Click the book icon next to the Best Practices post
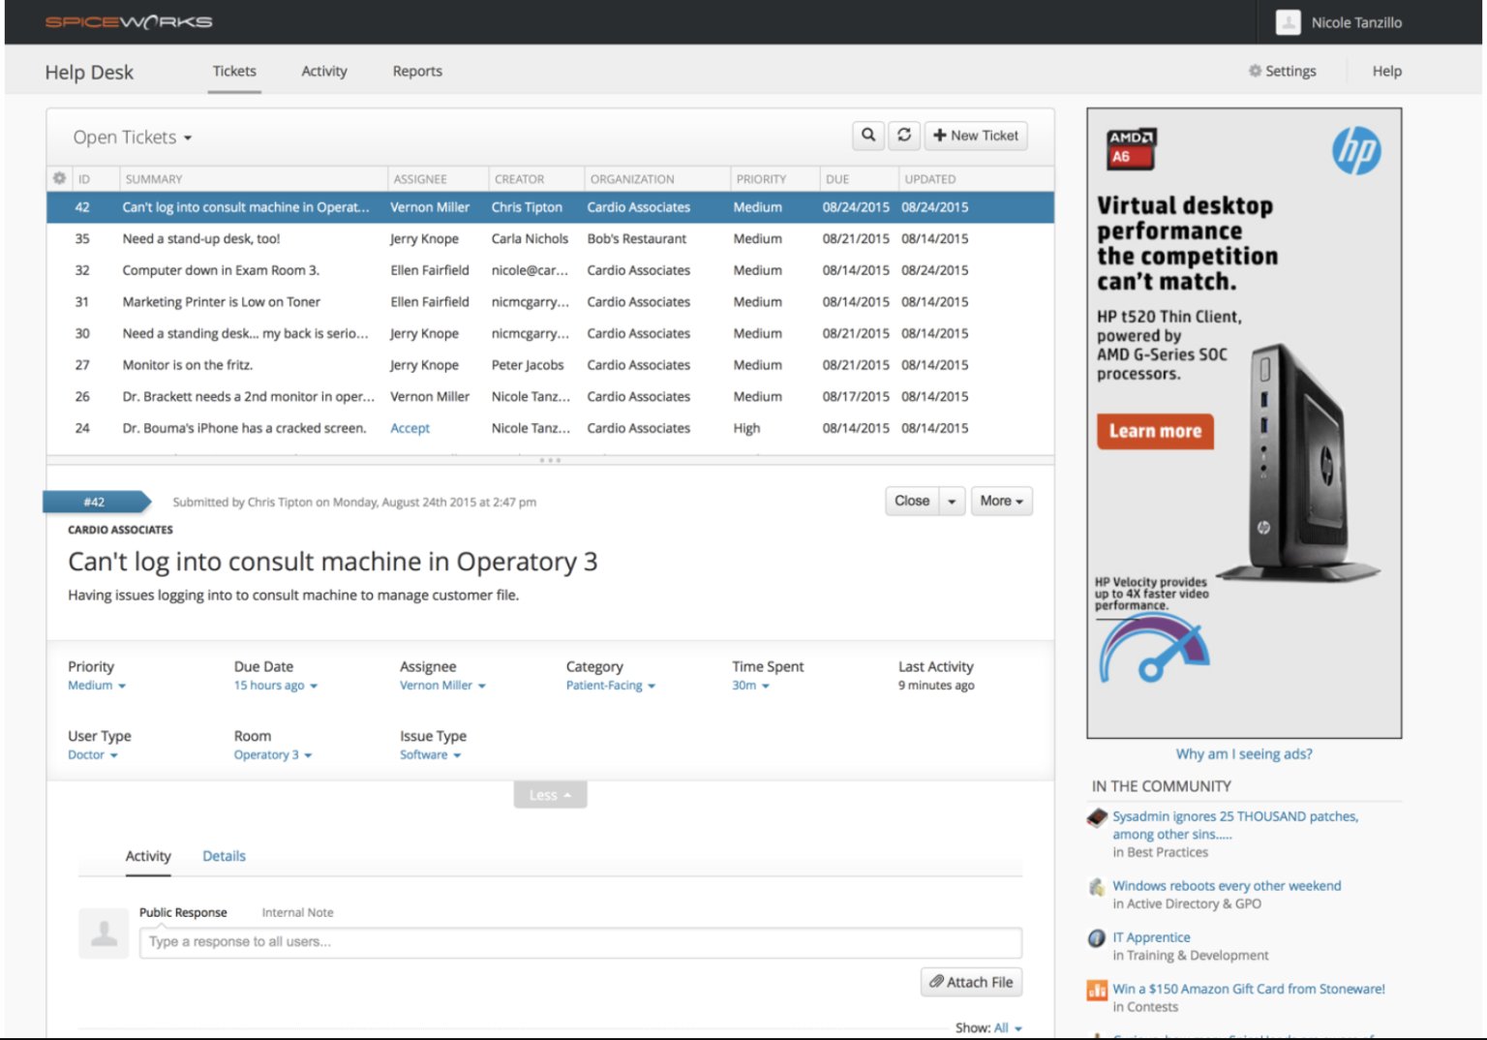This screenshot has height=1040, width=1487. tap(1096, 816)
